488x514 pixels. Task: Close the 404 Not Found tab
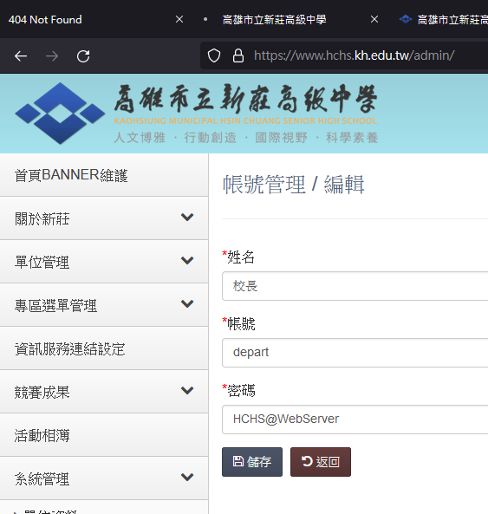pyautogui.click(x=179, y=20)
